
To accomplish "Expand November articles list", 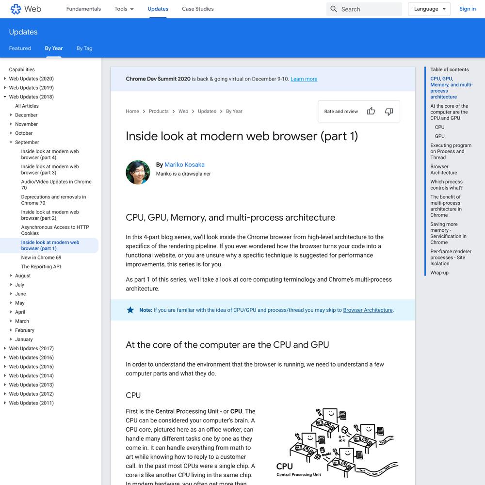I will (x=11, y=124).
